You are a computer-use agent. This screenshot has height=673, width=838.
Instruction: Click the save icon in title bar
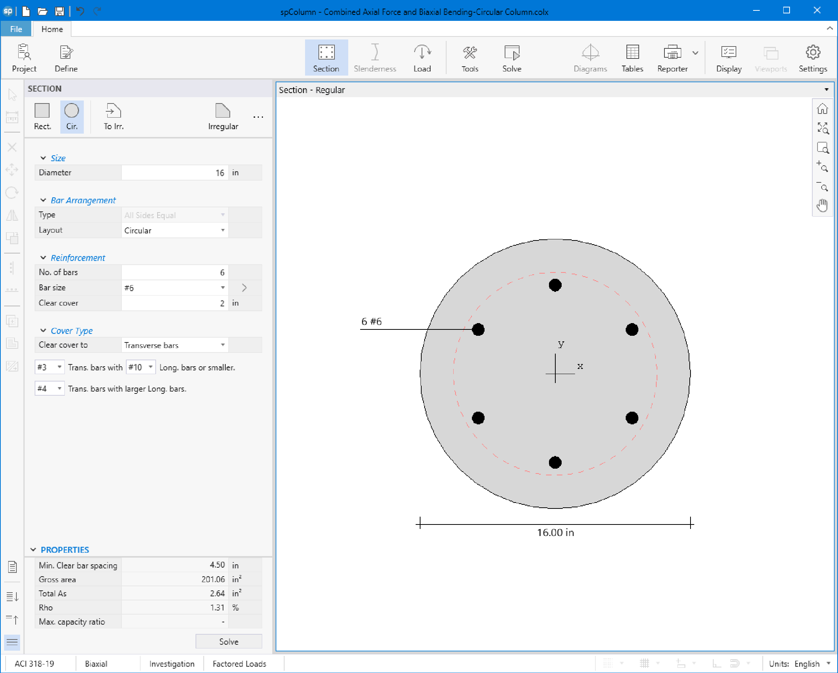[59, 11]
